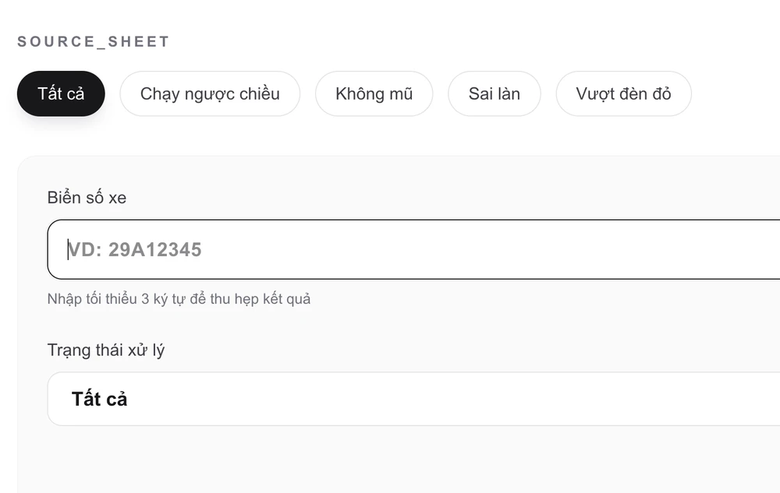Click the SOURCE_SHEET heading
The image size is (780, 493).
[x=93, y=41]
